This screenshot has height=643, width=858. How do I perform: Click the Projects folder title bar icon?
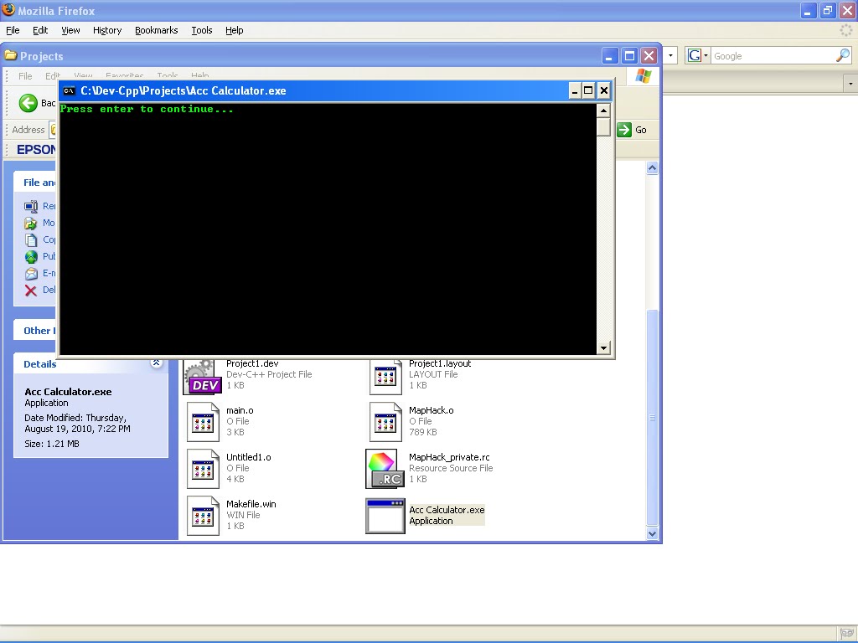click(x=10, y=55)
